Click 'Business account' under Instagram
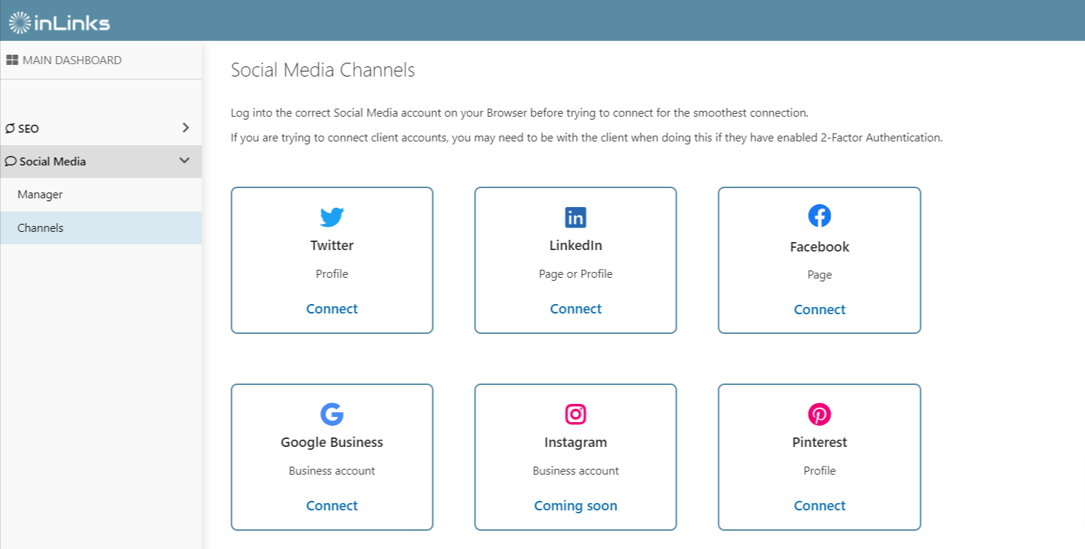This screenshot has width=1085, height=549. (575, 471)
